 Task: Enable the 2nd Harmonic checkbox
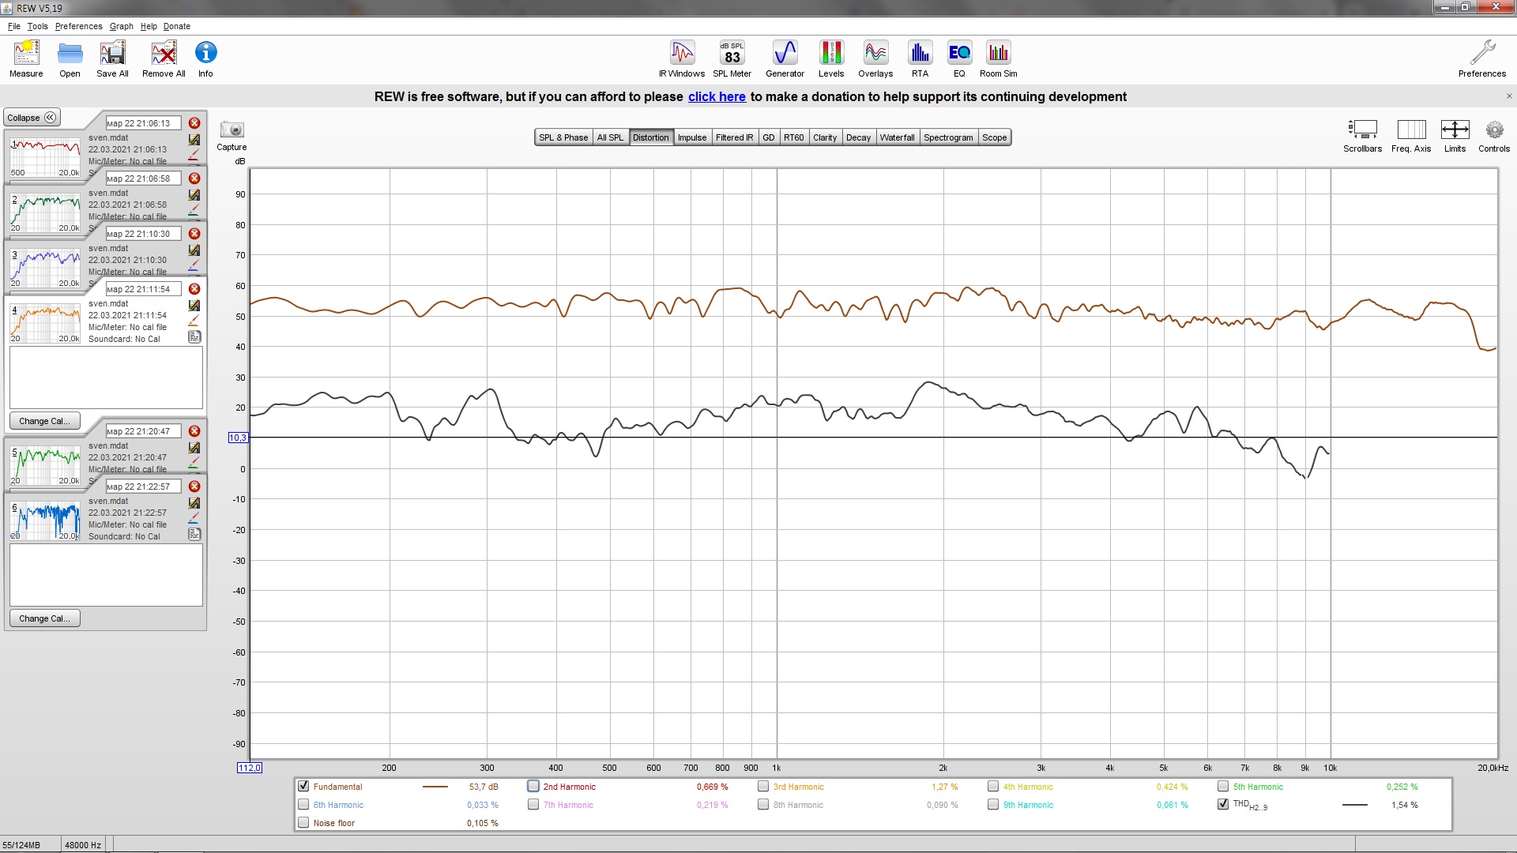[533, 787]
